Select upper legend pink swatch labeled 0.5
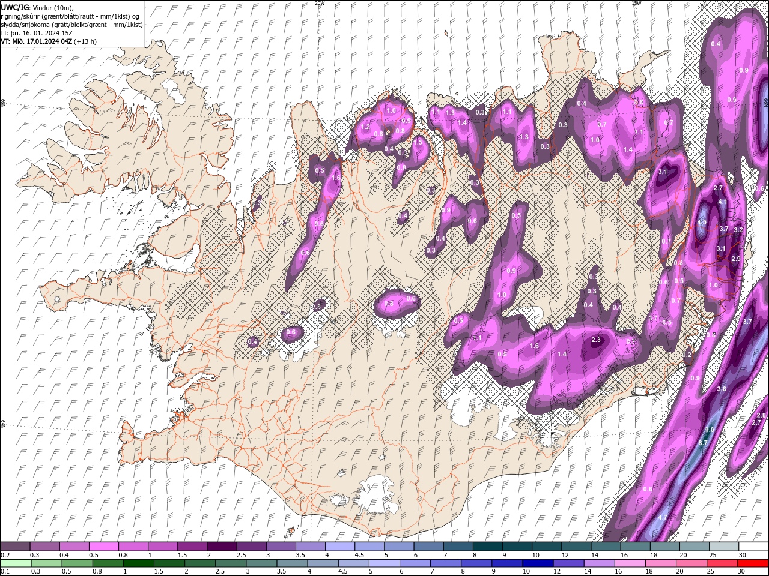This screenshot has height=576, width=769. tap(104, 547)
